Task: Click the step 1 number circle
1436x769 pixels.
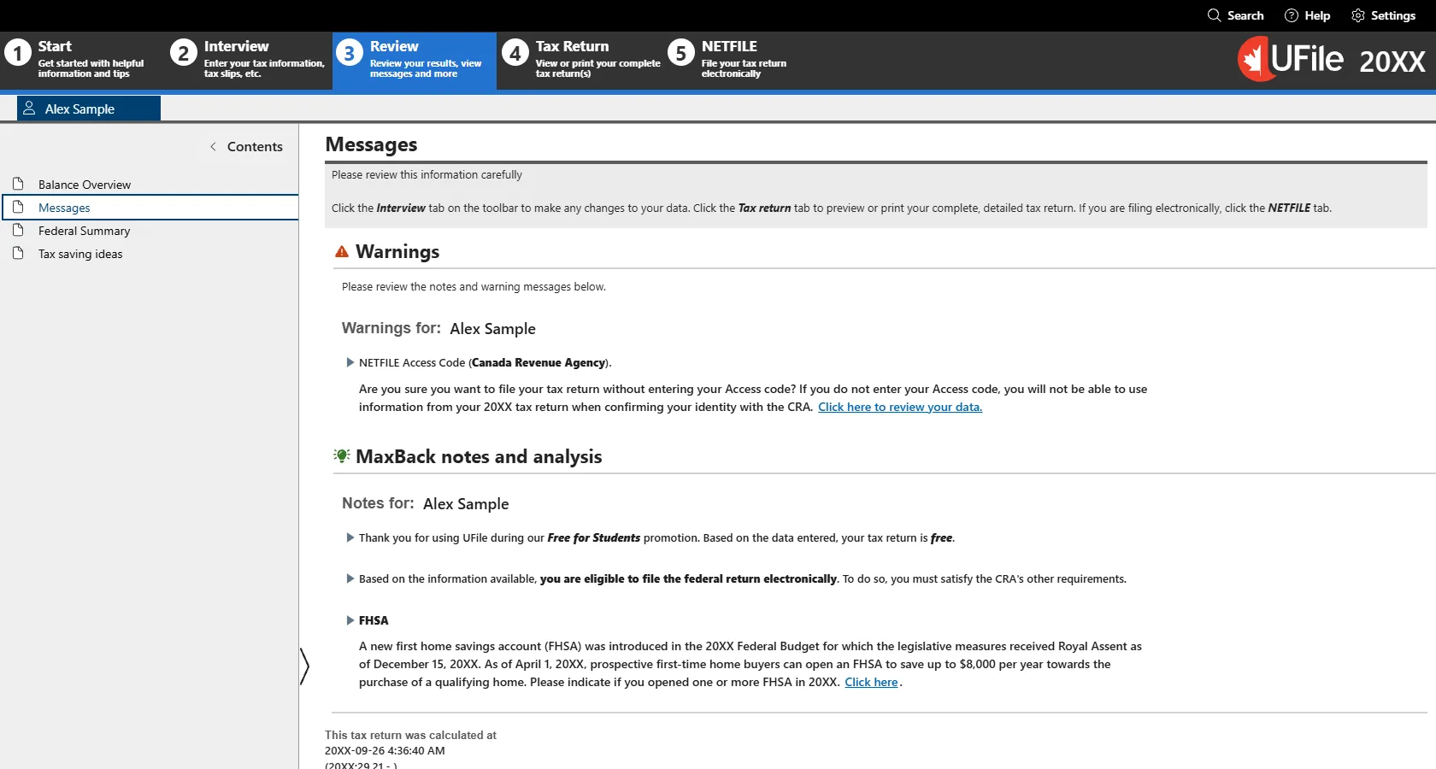Action: pos(18,53)
